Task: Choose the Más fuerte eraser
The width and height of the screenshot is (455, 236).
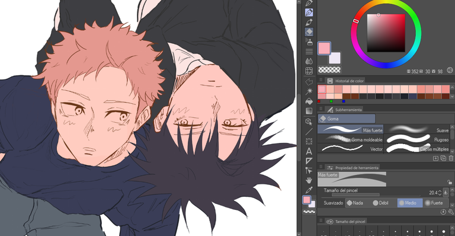Action: click(x=350, y=130)
